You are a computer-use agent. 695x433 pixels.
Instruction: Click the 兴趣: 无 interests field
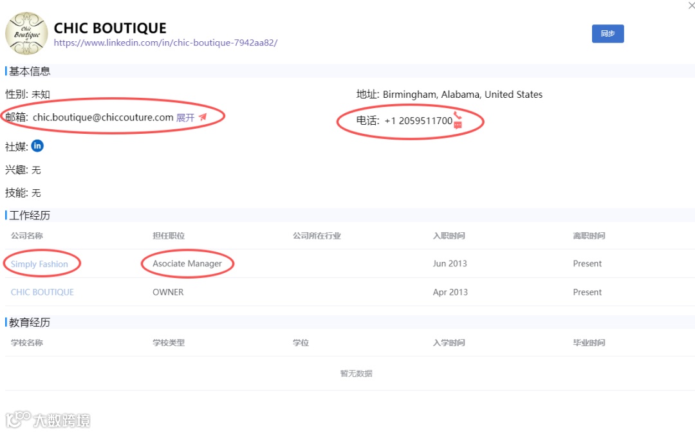pyautogui.click(x=23, y=170)
